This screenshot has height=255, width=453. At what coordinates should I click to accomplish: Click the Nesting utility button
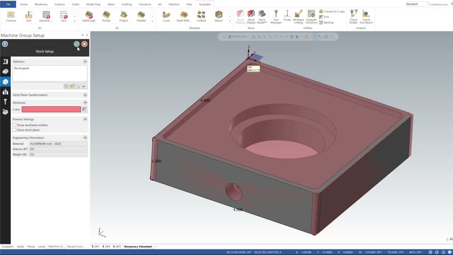[326, 22]
